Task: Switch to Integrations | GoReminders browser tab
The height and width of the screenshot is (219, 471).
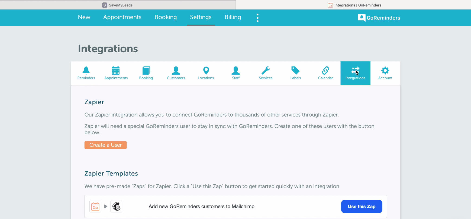Action: 353,5
